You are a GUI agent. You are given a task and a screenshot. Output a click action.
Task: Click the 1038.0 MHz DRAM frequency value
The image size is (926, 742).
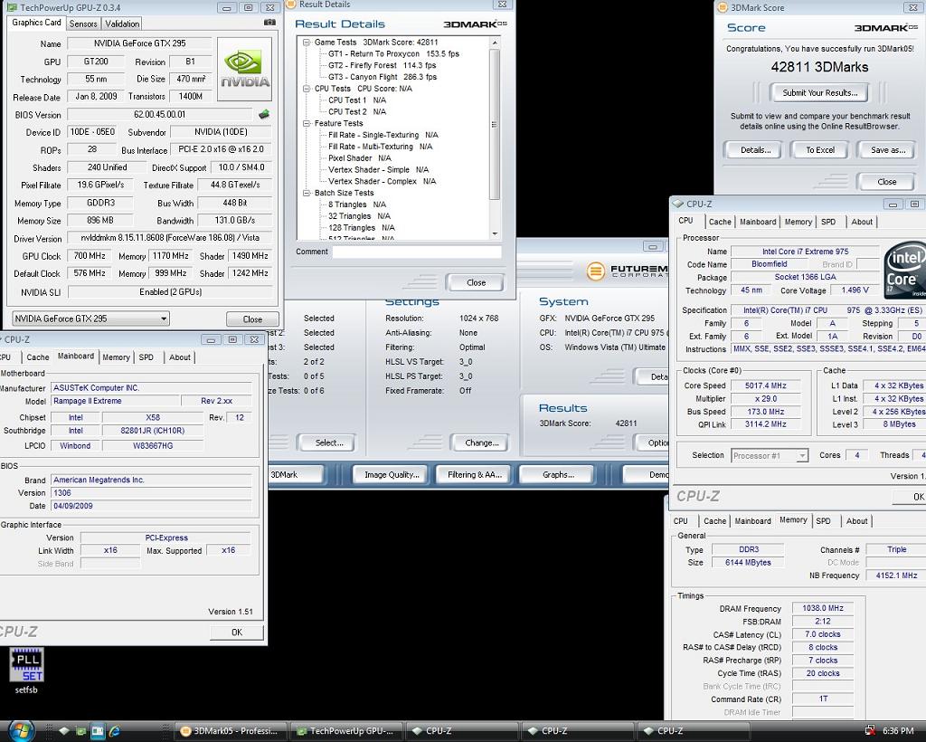pyautogui.click(x=823, y=608)
